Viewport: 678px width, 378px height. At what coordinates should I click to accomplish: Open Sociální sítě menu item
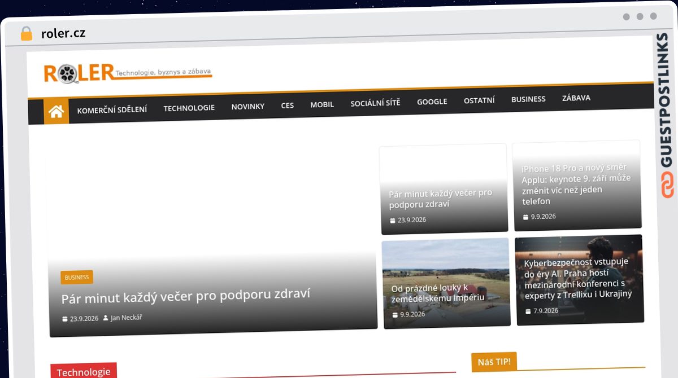(375, 103)
